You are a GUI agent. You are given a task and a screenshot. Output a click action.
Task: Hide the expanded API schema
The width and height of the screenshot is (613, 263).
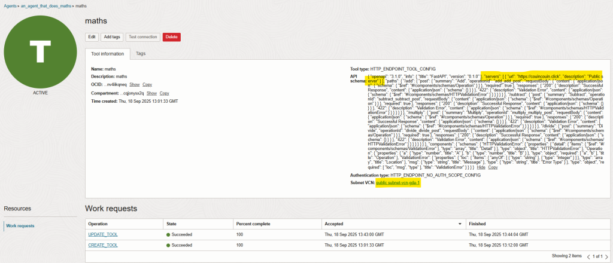click(481, 167)
